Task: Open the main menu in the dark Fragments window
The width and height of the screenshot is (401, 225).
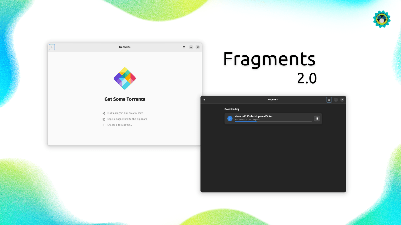Action: [x=329, y=100]
